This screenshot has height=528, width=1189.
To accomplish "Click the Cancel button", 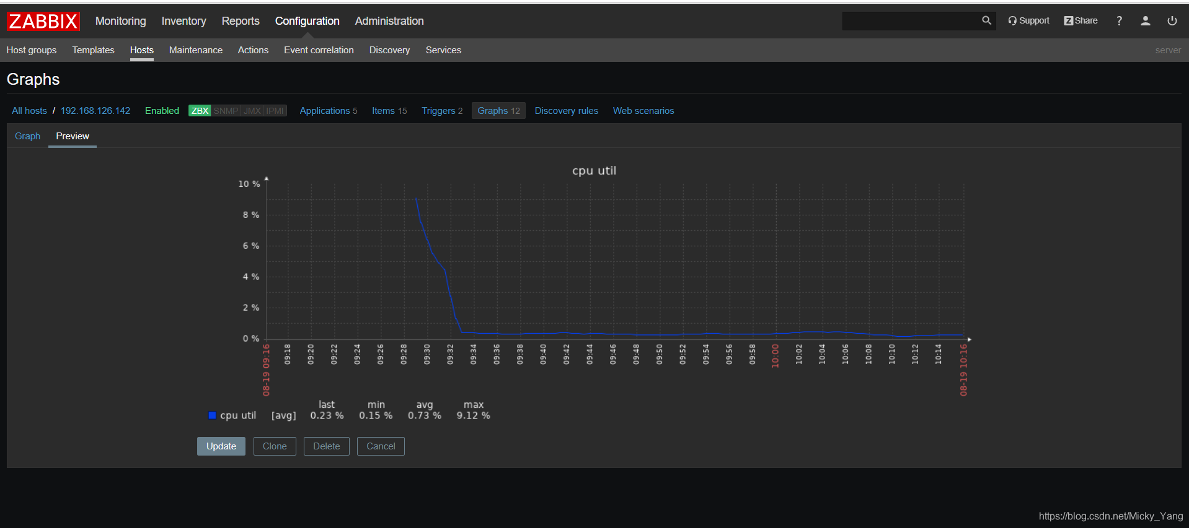I will click(381, 446).
